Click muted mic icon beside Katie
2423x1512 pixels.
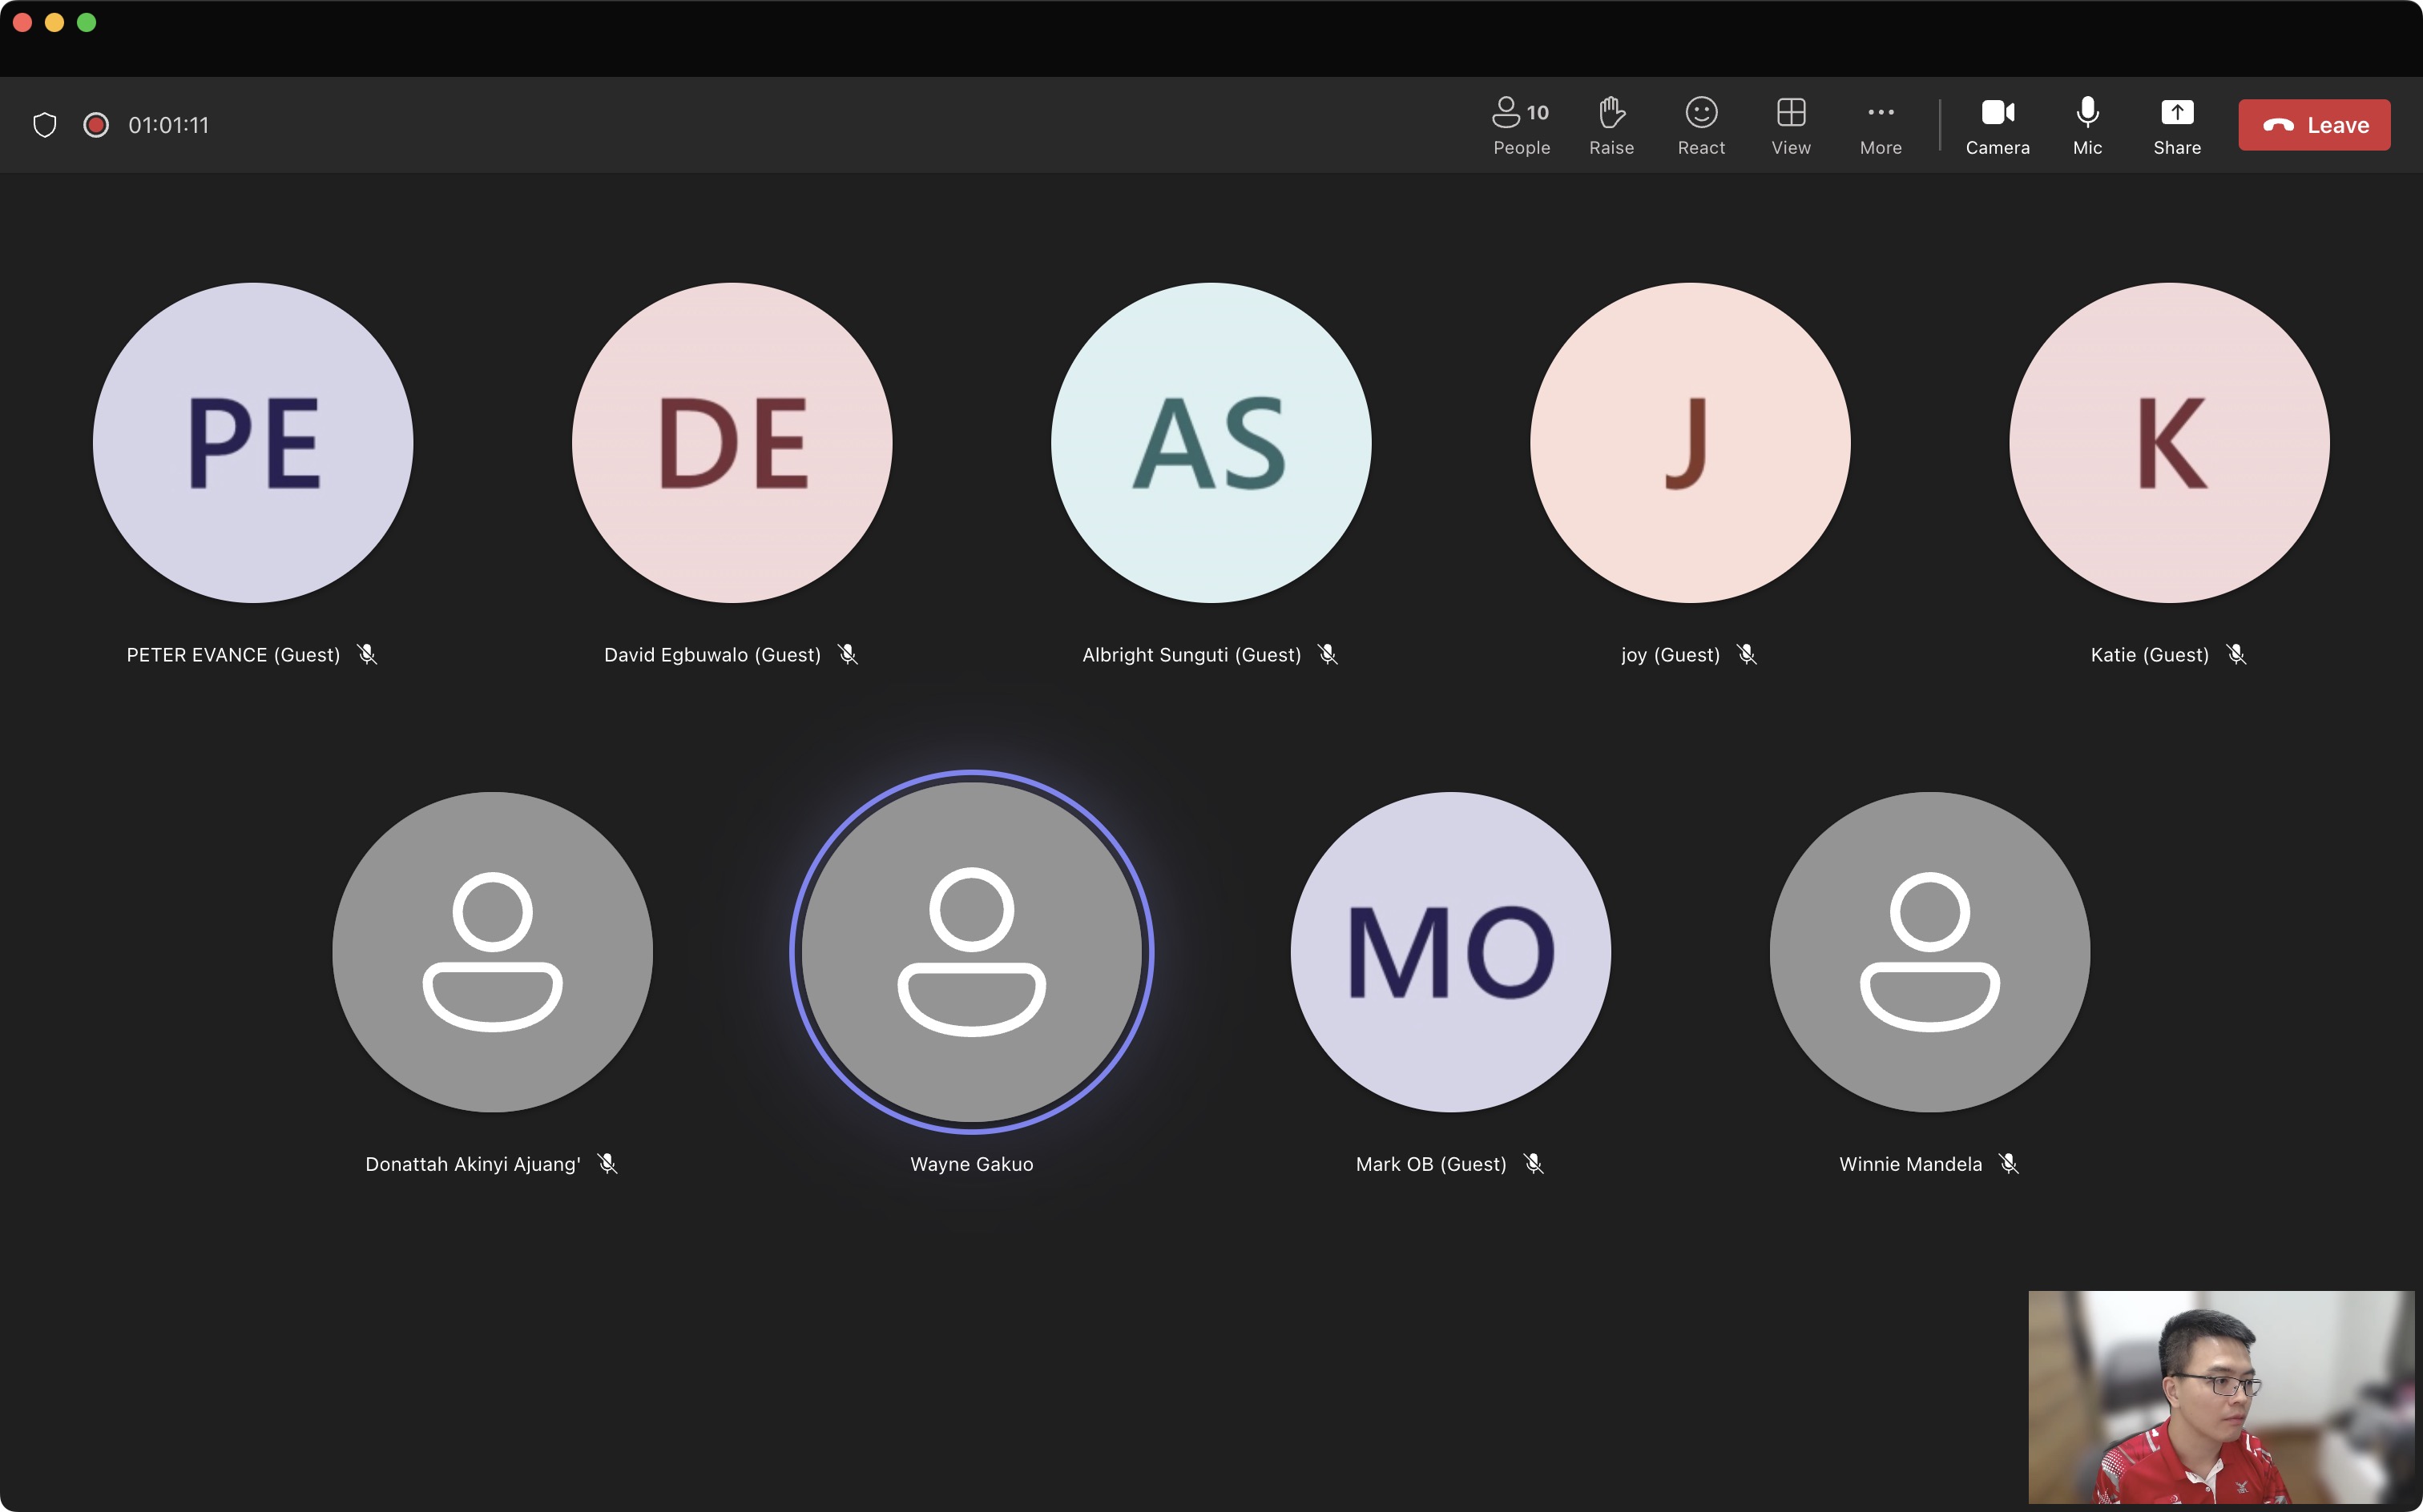pyautogui.click(x=2236, y=654)
